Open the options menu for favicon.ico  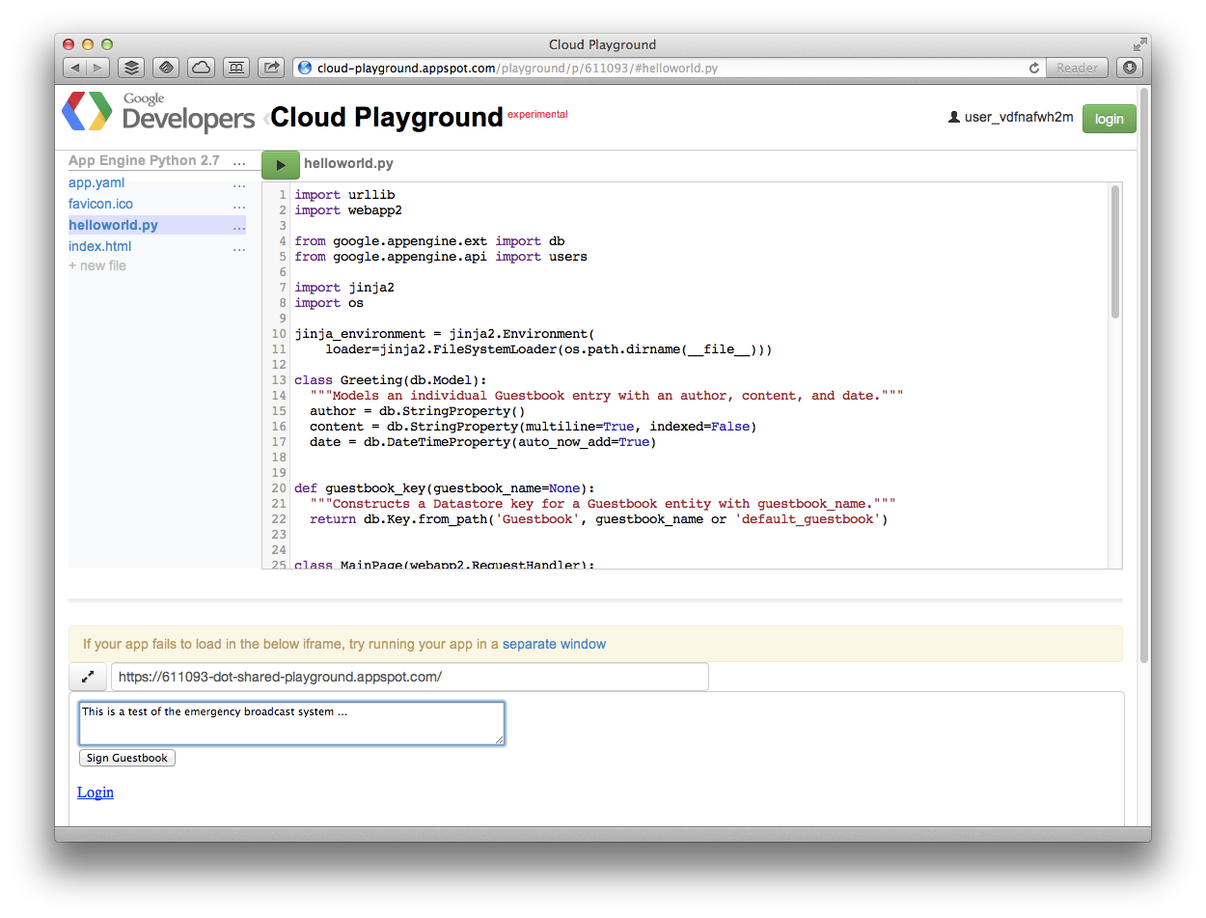coord(239,204)
